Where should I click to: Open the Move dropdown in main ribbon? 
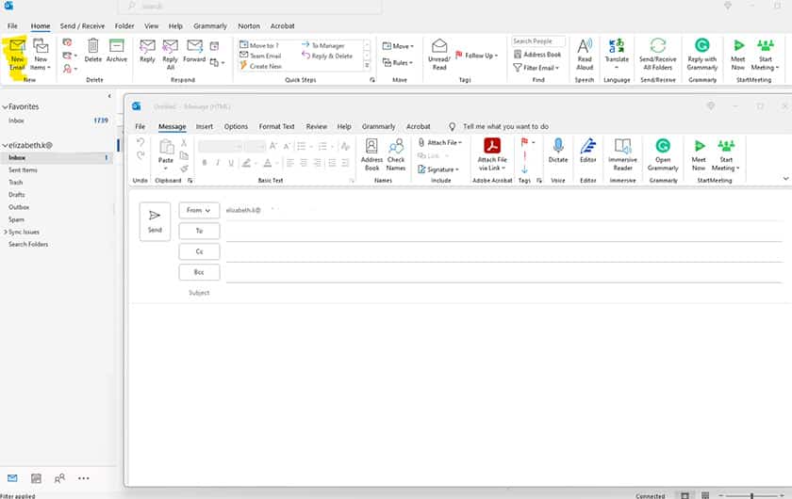tap(398, 46)
